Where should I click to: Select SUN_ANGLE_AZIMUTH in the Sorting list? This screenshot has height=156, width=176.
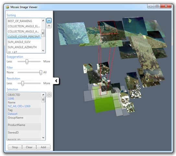coord(24,47)
